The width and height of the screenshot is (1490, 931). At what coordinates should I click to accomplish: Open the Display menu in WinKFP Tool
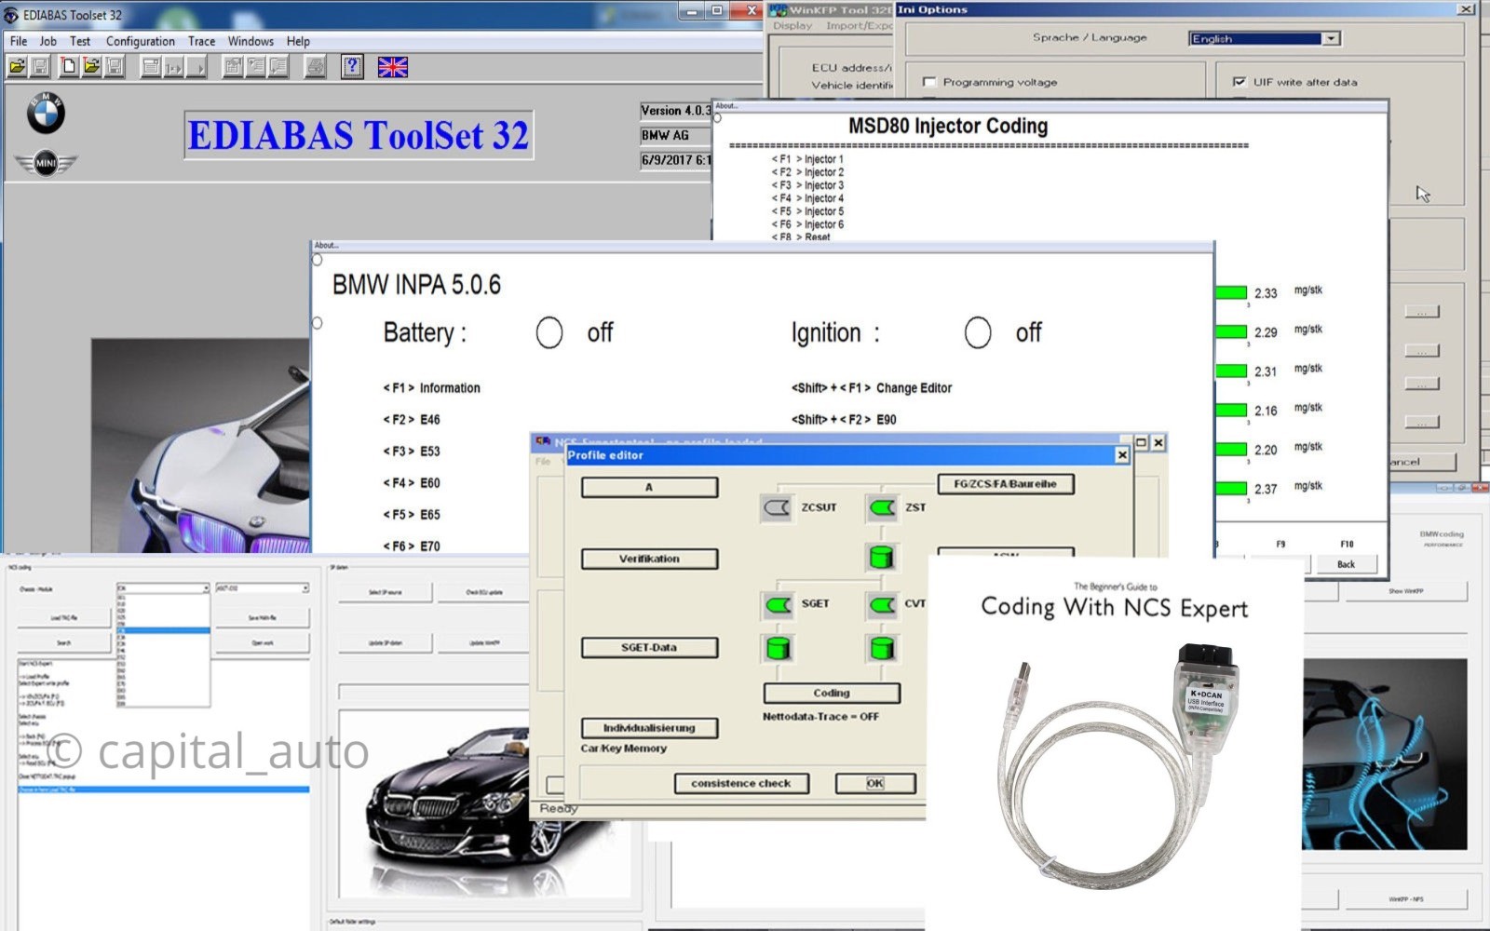(792, 26)
